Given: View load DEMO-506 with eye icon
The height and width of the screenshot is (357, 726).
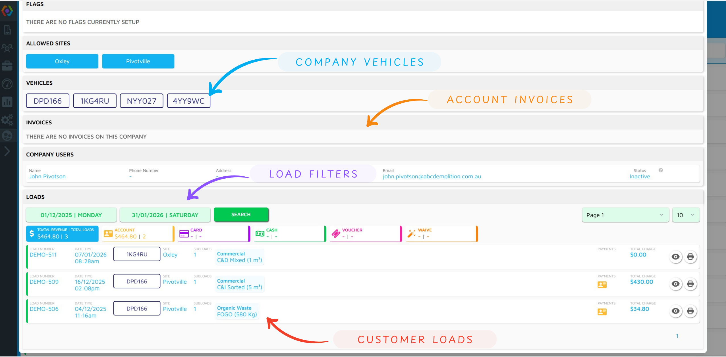Looking at the screenshot, I should pyautogui.click(x=675, y=311).
